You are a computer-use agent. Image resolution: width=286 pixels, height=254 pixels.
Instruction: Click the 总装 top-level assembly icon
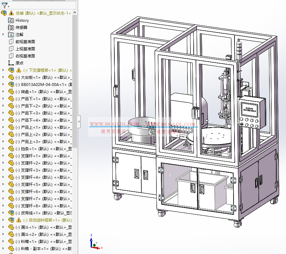click(4, 13)
